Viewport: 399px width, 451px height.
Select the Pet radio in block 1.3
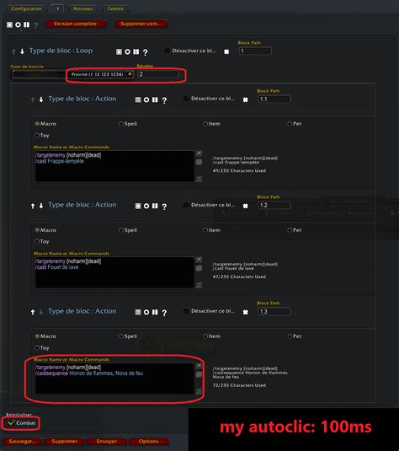[290, 336]
